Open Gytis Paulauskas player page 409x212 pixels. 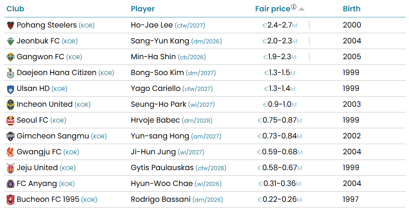coord(162,168)
